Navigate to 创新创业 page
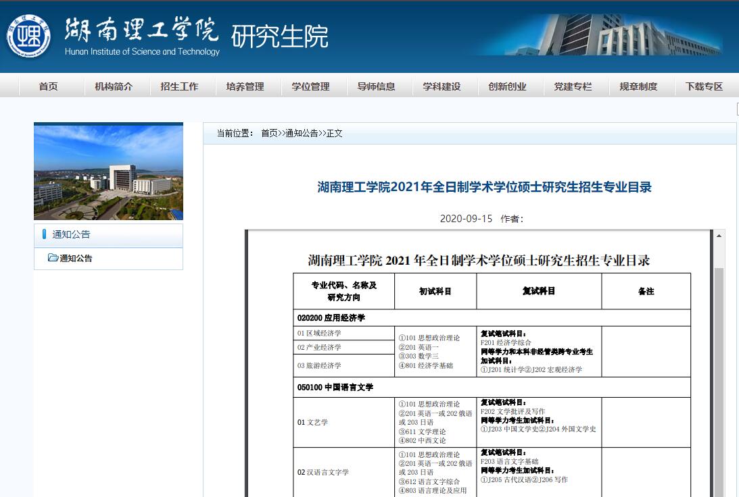The width and height of the screenshot is (739, 497). tap(507, 86)
